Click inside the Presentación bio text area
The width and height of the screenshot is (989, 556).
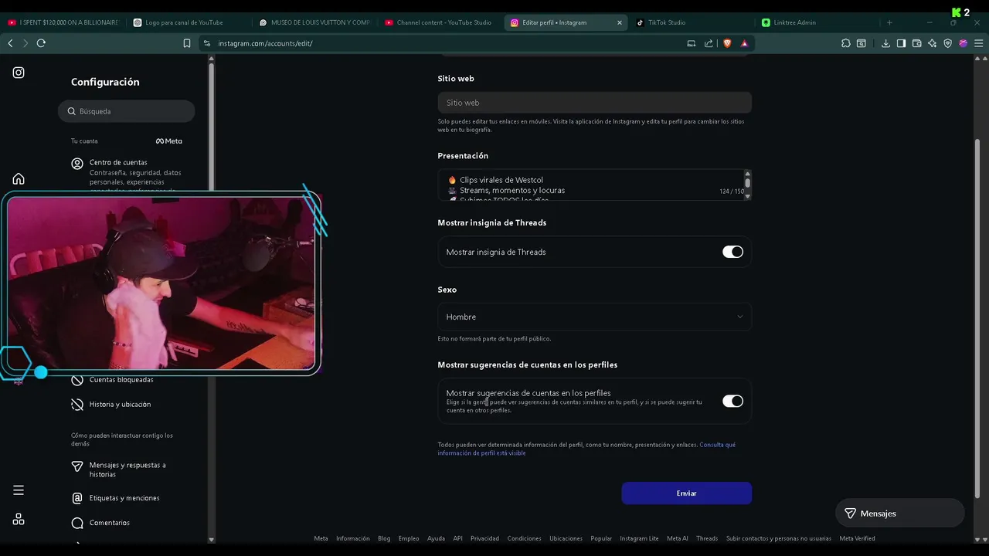coord(590,185)
